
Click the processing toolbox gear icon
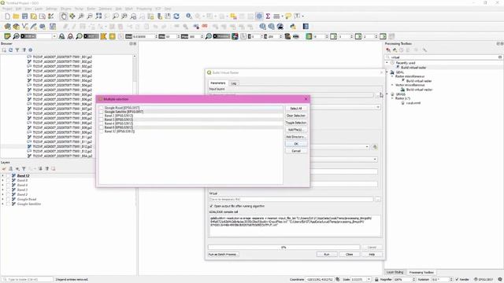point(259,16)
